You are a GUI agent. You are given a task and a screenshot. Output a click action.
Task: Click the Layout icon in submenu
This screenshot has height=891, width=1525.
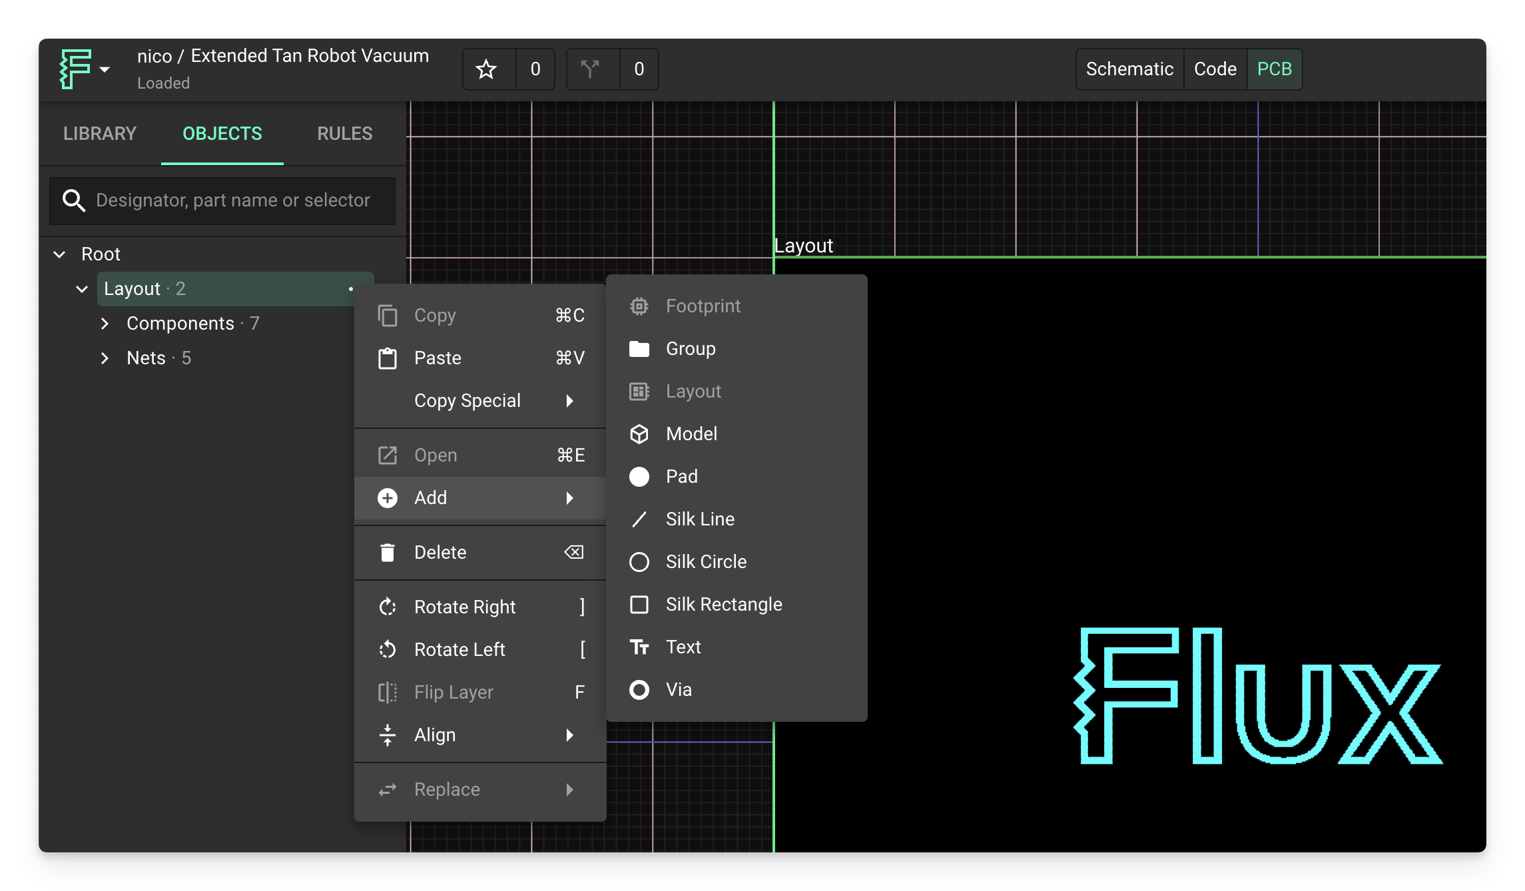(639, 392)
